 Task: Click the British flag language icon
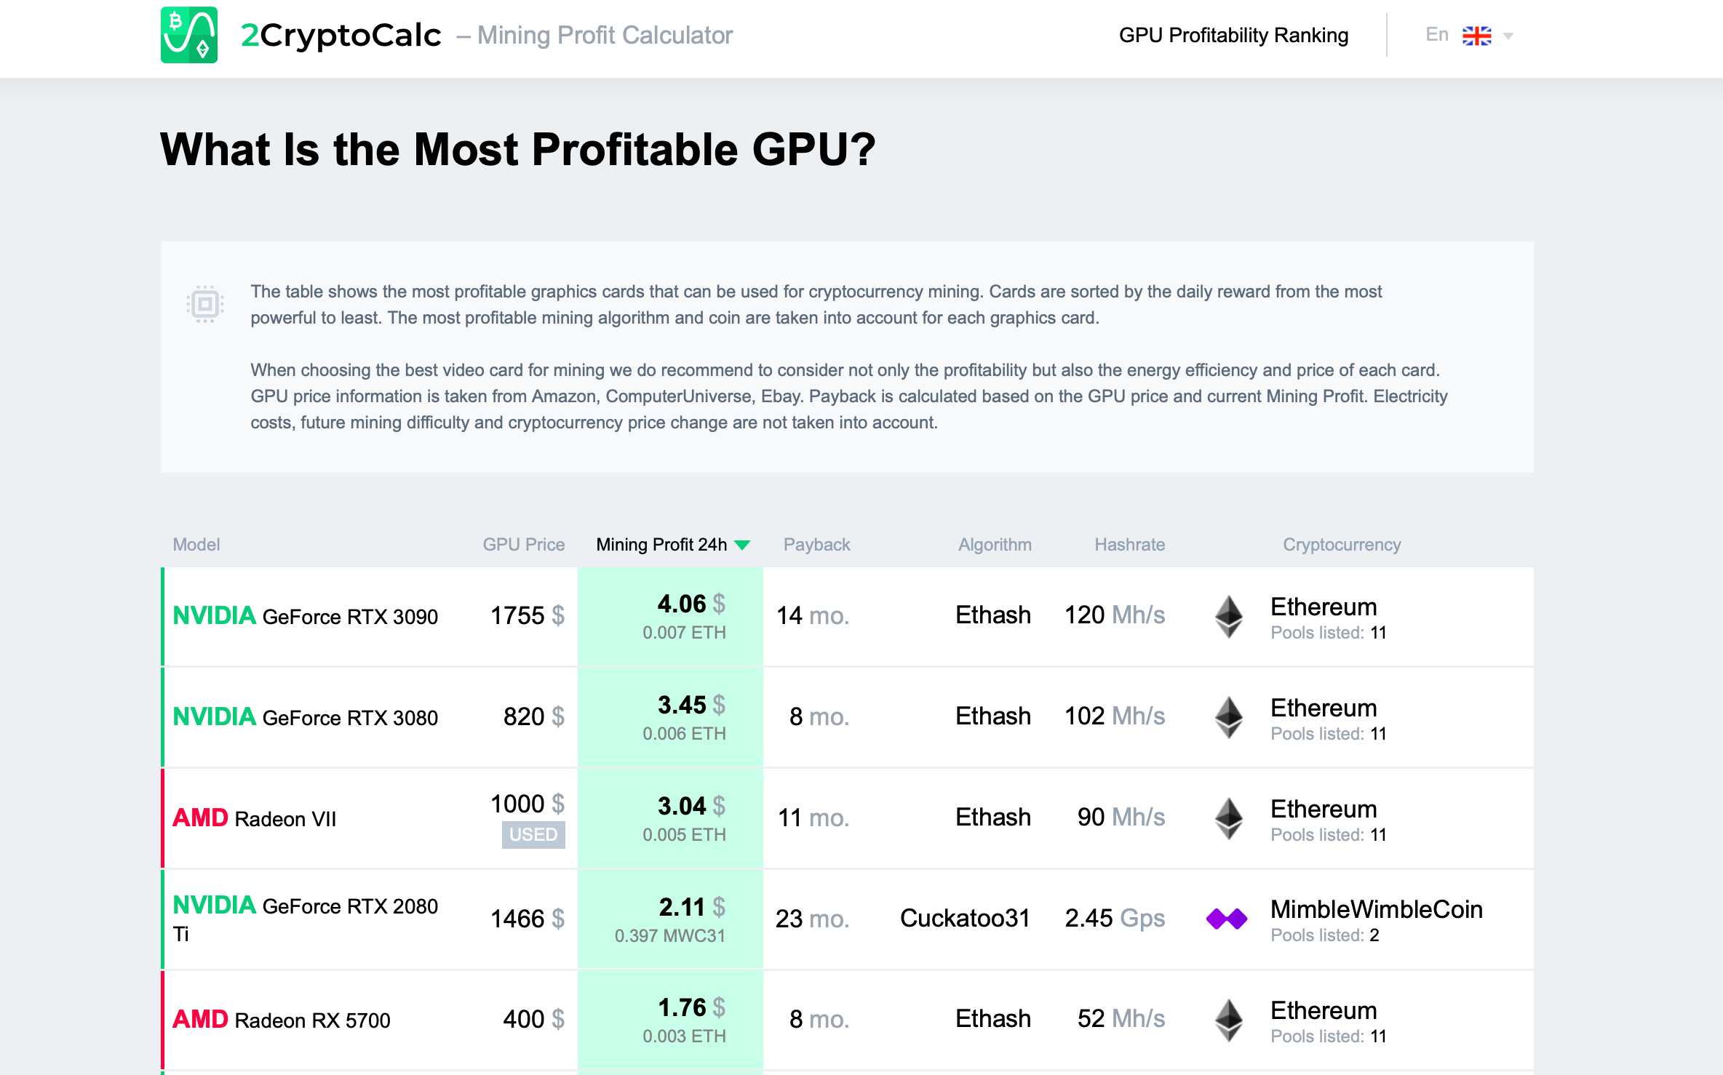tap(1481, 33)
